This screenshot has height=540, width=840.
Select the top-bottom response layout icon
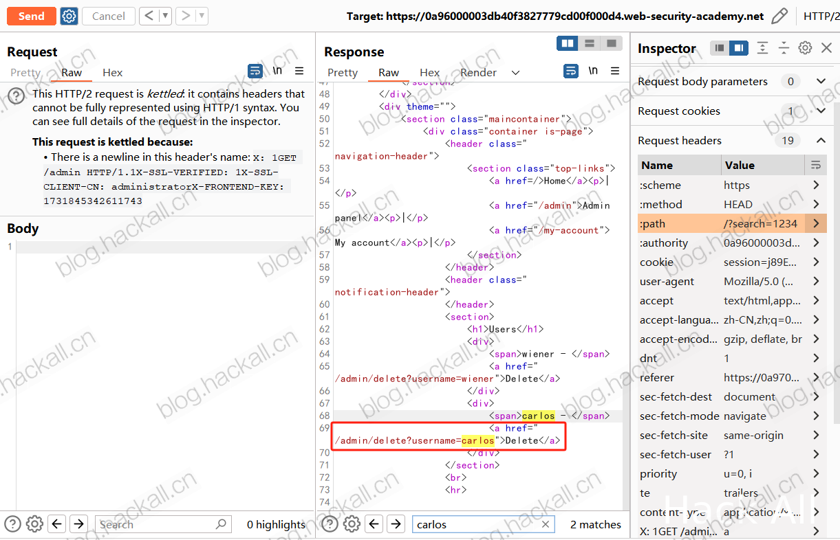(x=590, y=43)
